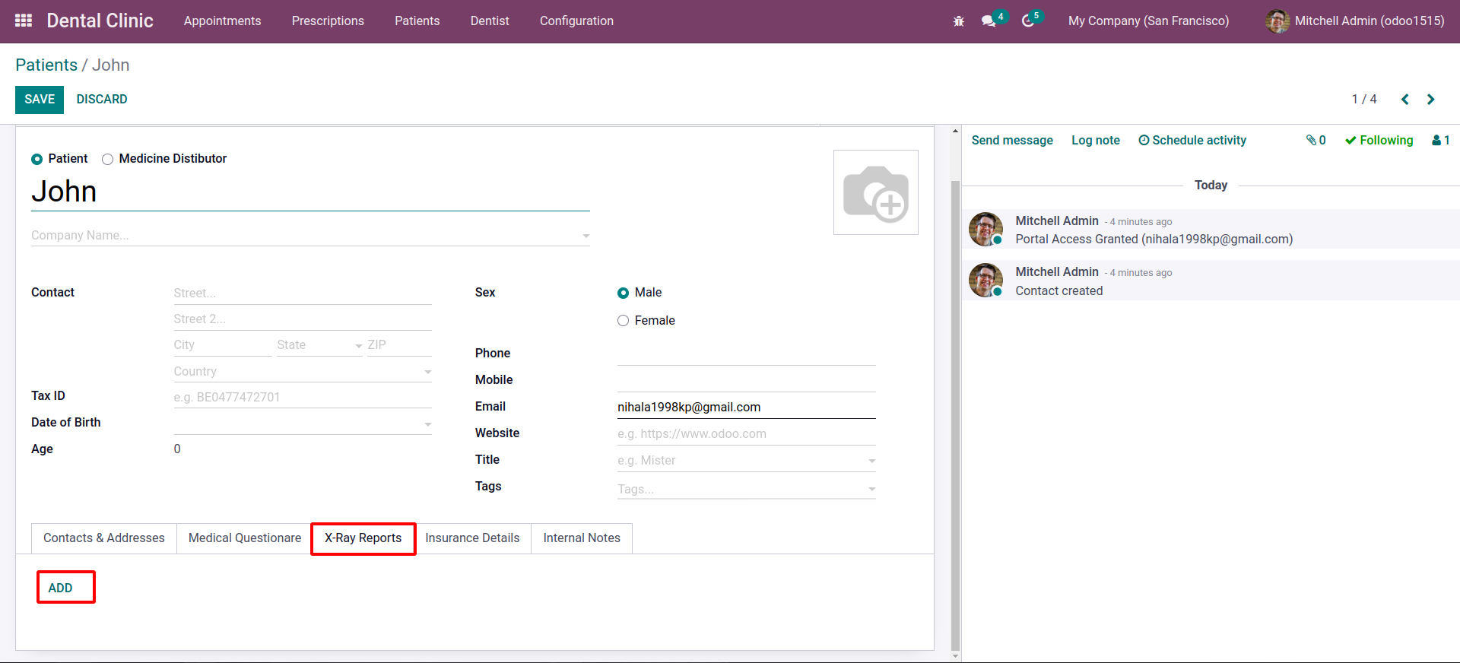Click ADD in X-Ray Reports

[x=60, y=588]
